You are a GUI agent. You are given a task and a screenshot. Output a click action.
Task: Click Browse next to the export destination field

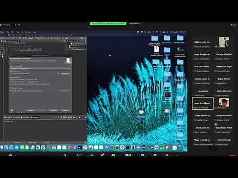pos(65,74)
